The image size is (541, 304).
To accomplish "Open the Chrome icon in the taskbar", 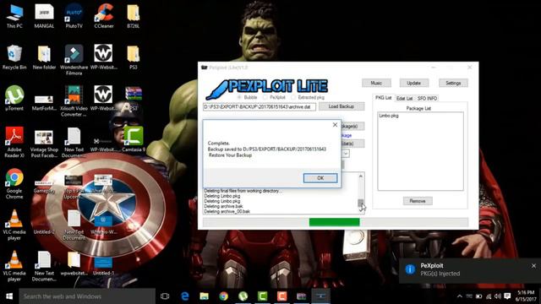I will coord(223,296).
